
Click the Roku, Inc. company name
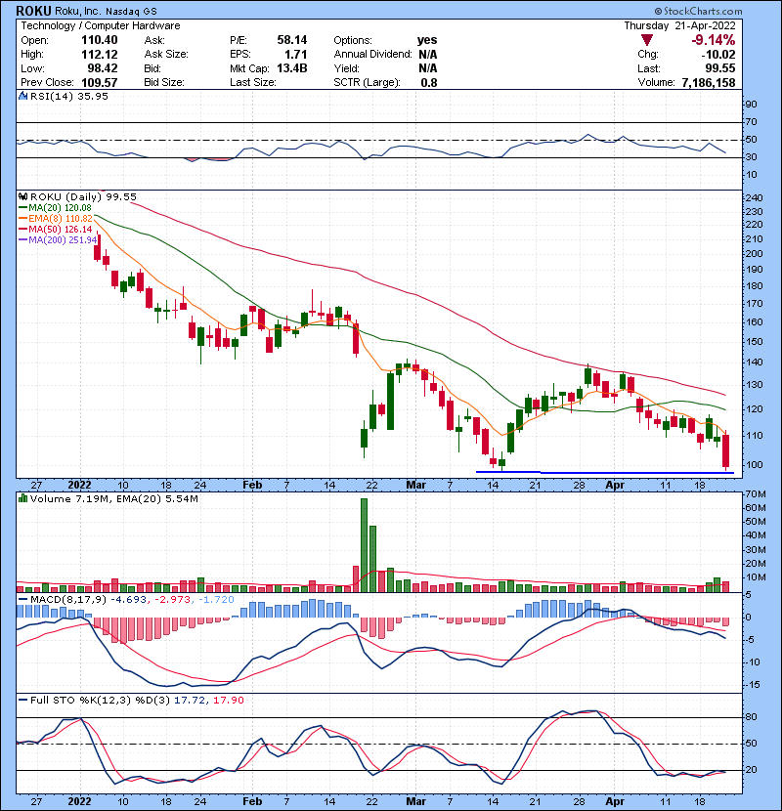pos(77,11)
